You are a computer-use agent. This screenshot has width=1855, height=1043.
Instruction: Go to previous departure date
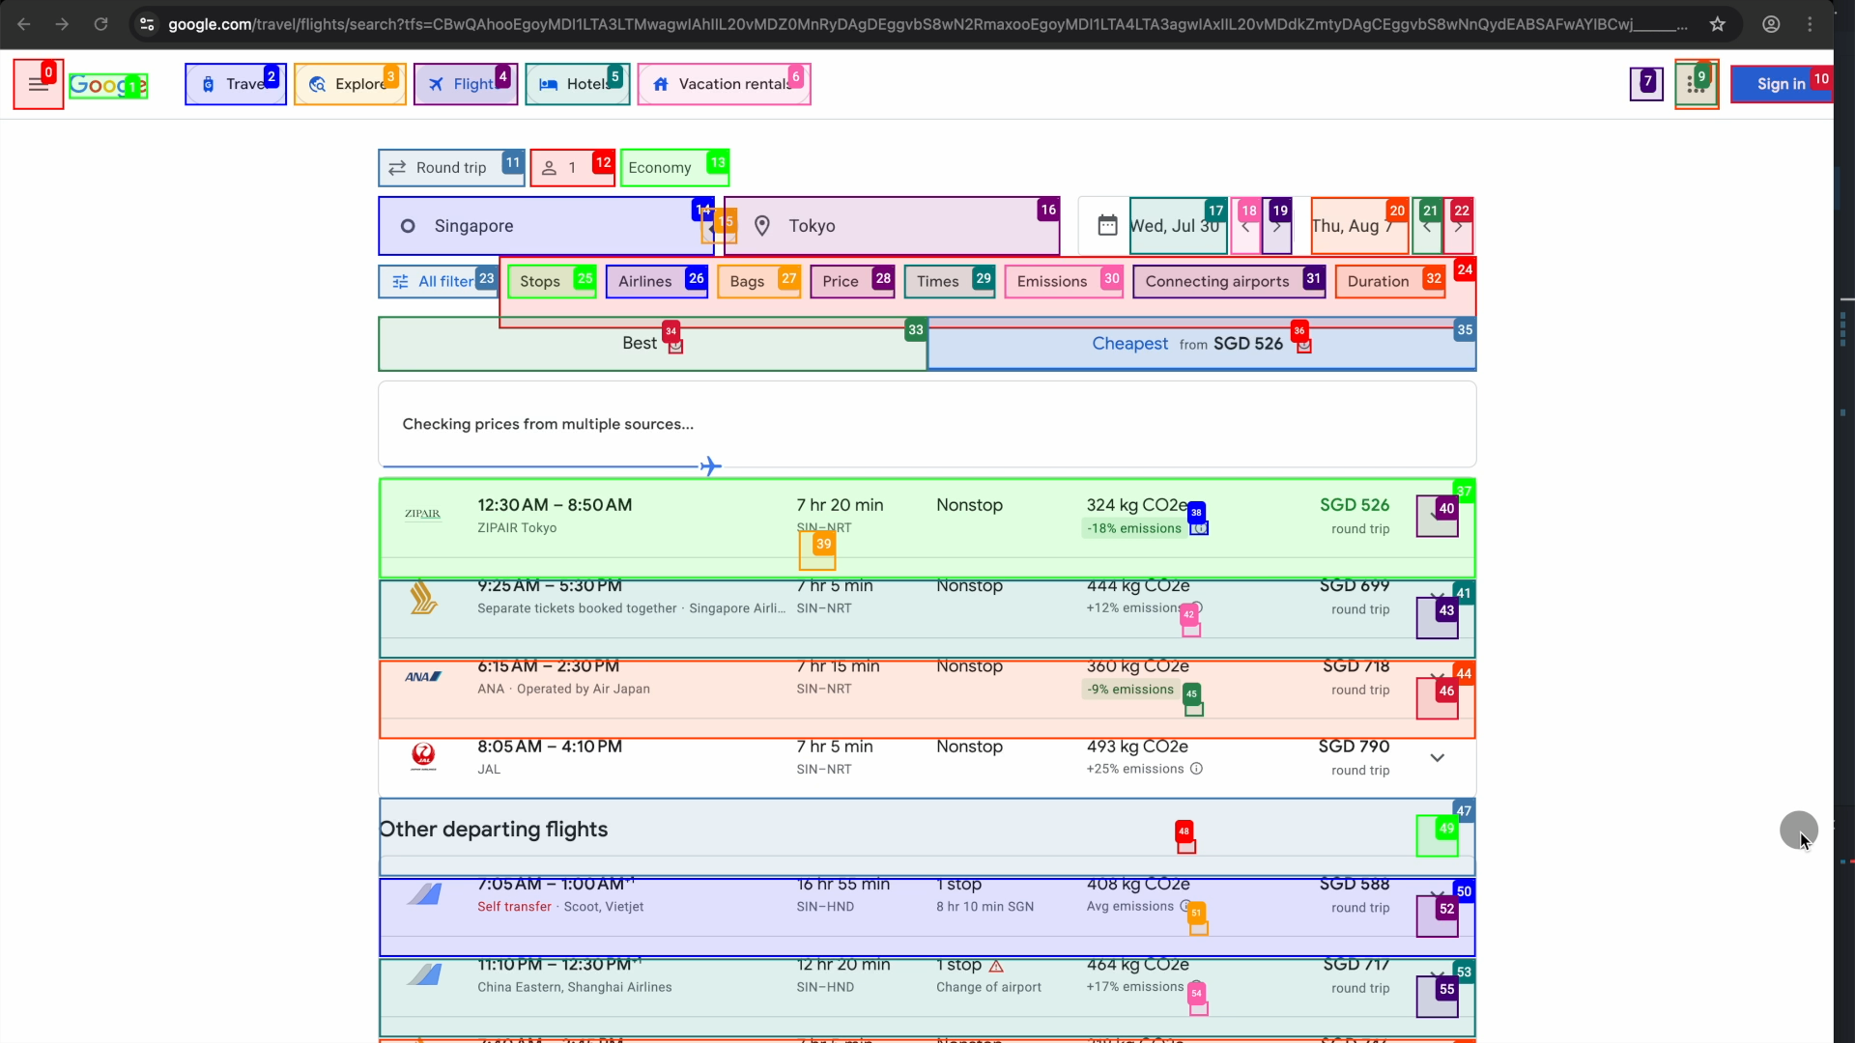[1245, 226]
